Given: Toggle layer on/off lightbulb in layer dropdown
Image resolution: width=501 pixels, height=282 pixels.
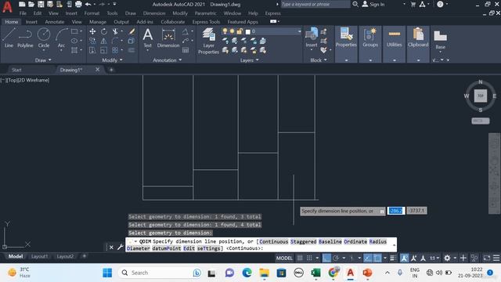Looking at the screenshot, I should (225, 31).
